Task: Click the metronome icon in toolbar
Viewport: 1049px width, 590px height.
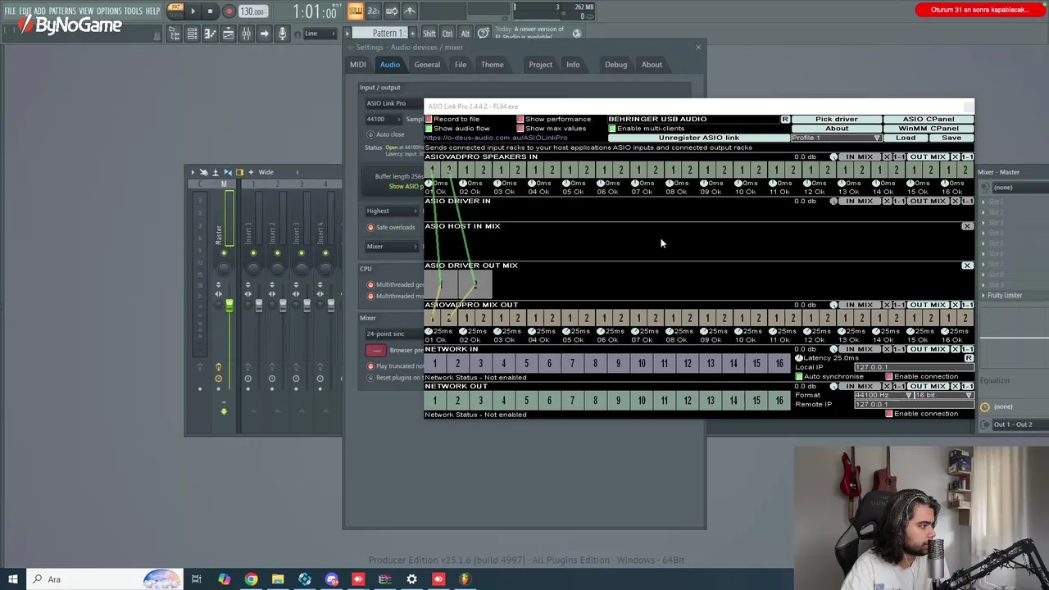Action: coord(410,11)
